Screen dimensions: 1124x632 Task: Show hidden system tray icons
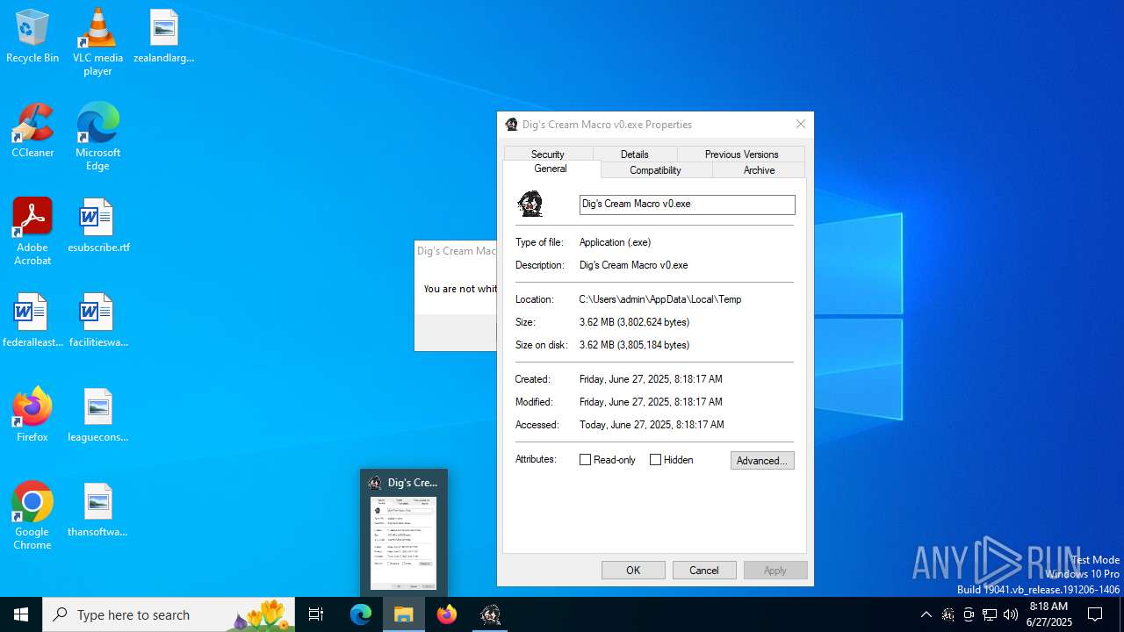(x=926, y=614)
